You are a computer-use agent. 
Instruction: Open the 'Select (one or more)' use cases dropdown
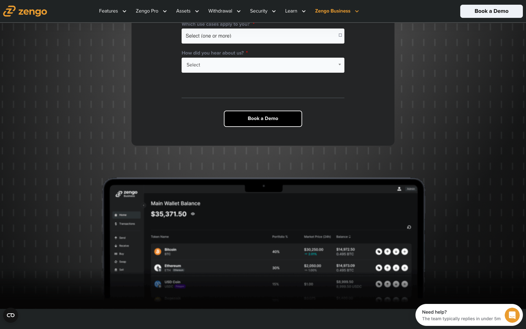coord(263,36)
